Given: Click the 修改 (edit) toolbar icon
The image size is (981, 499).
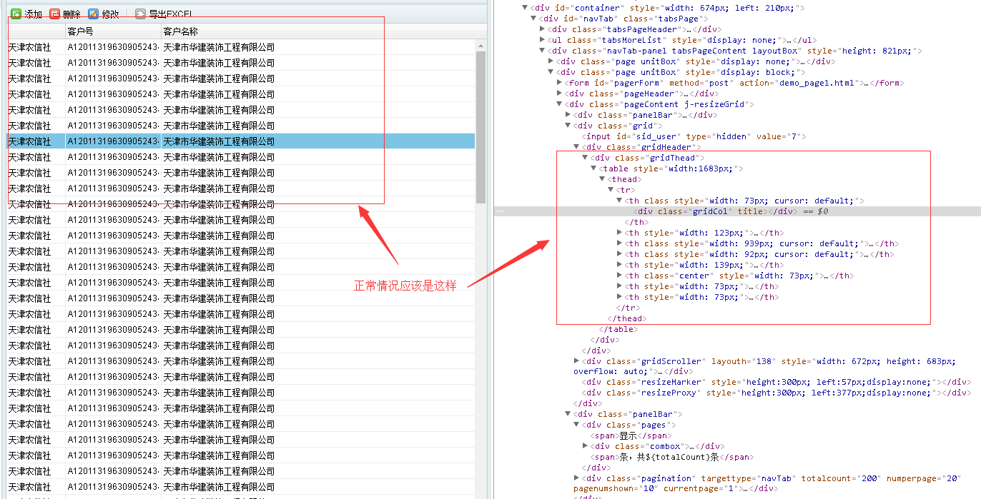Looking at the screenshot, I should 94,14.
